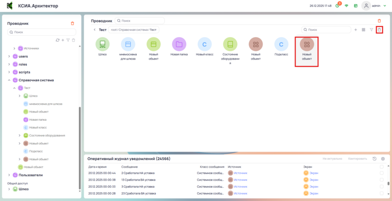
Task: Check the last visible journal row checkbox
Action: click(382, 193)
